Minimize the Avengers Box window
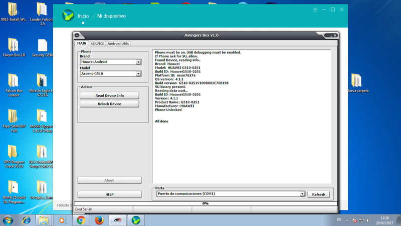Screen dimensions: 401x226 click(x=331, y=35)
